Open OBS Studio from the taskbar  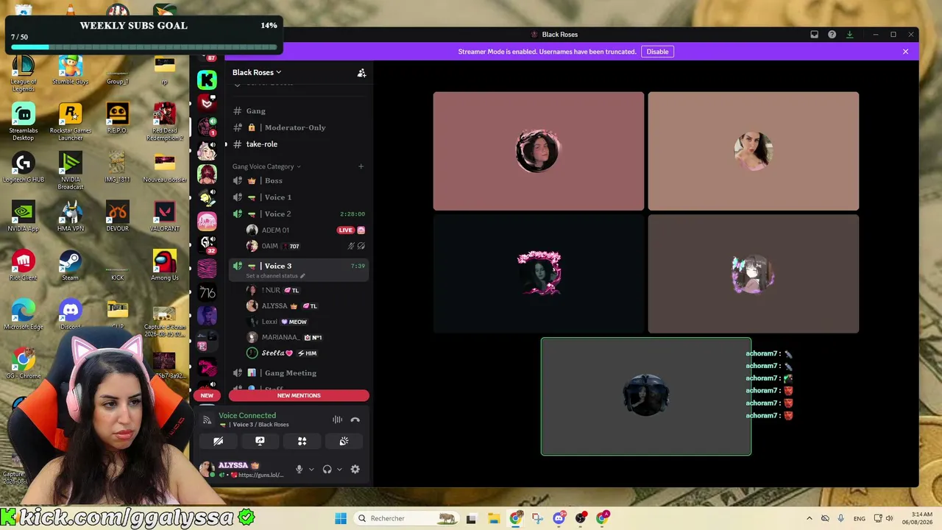(x=581, y=518)
